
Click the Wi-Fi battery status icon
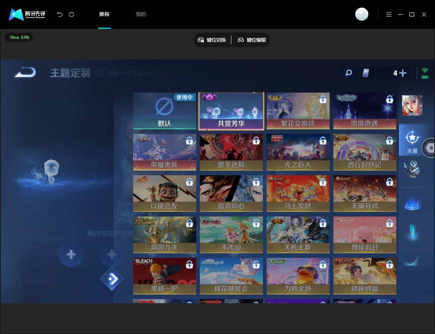point(425,73)
